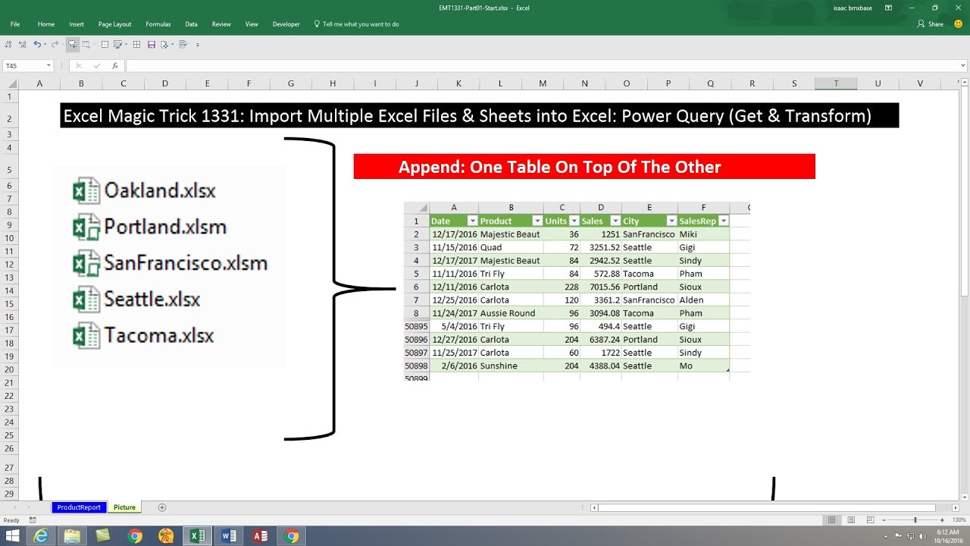Click the draw border pencil icon
This screenshot has height=546, width=970.
coord(118,45)
